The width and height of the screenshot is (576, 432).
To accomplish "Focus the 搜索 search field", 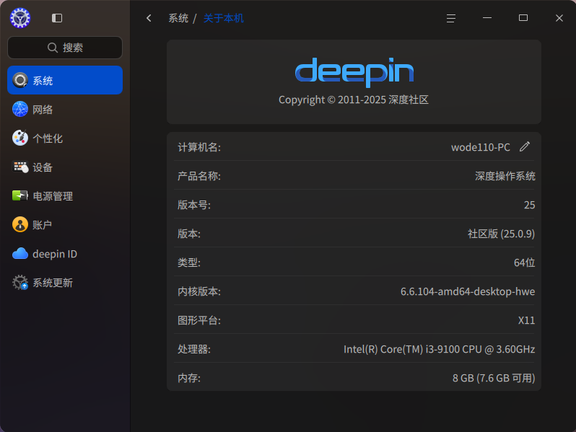I will pyautogui.click(x=65, y=48).
